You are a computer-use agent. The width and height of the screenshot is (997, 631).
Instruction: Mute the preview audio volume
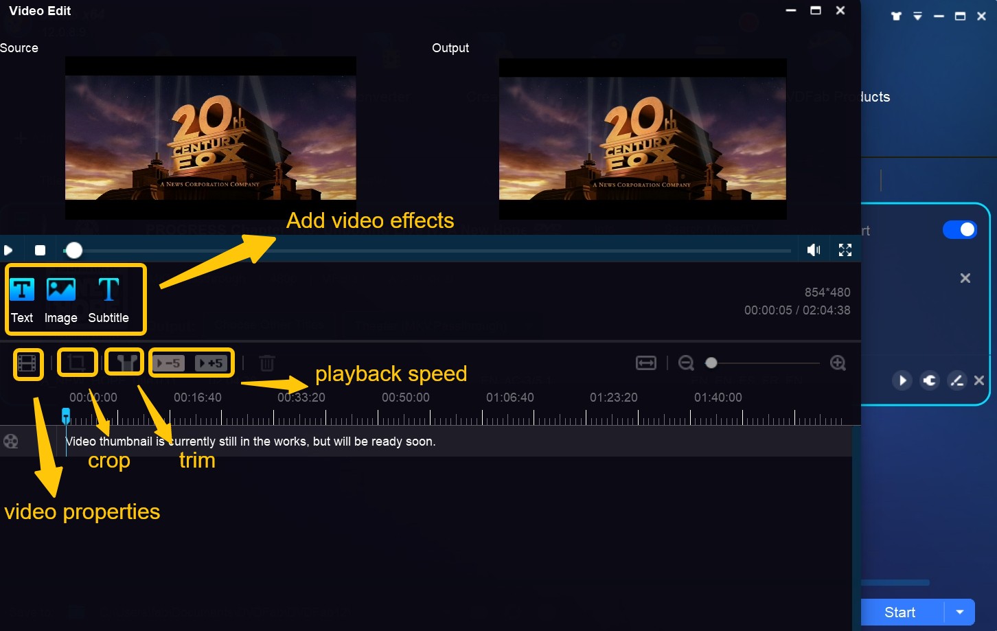tap(814, 250)
